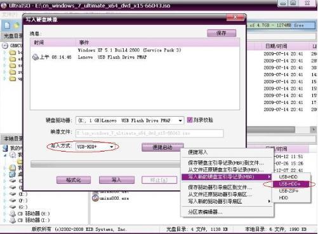
Task: Click the 时间 column header
Action: click(x=53, y=42)
